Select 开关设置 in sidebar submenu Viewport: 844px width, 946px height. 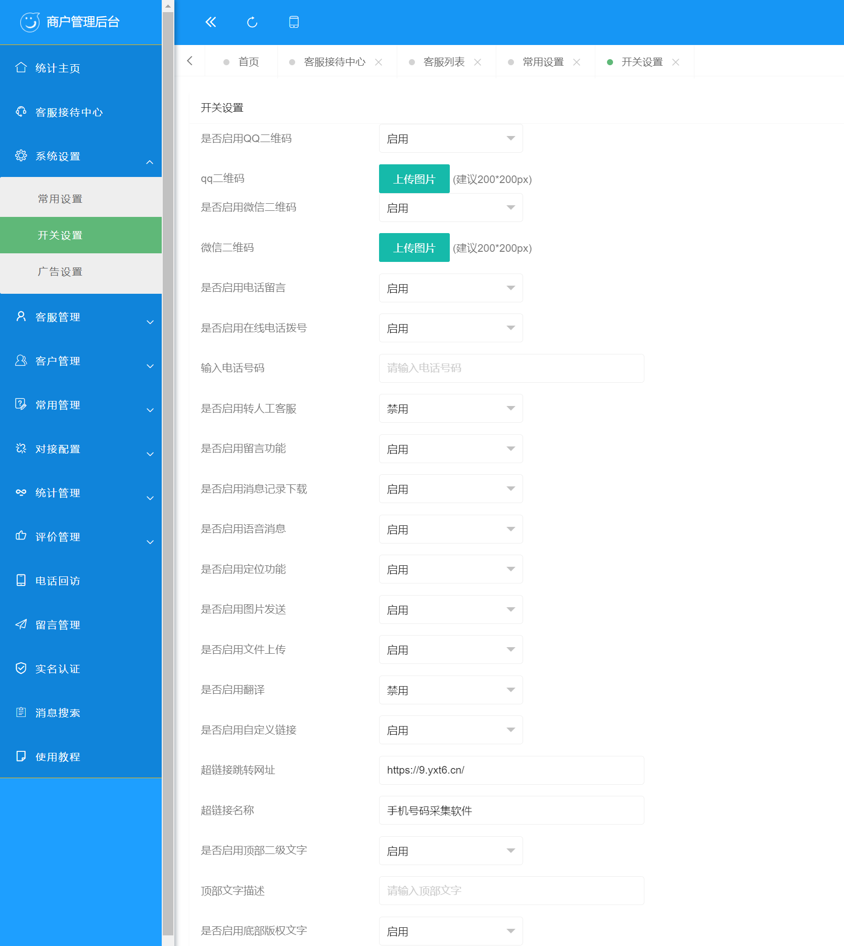[81, 235]
